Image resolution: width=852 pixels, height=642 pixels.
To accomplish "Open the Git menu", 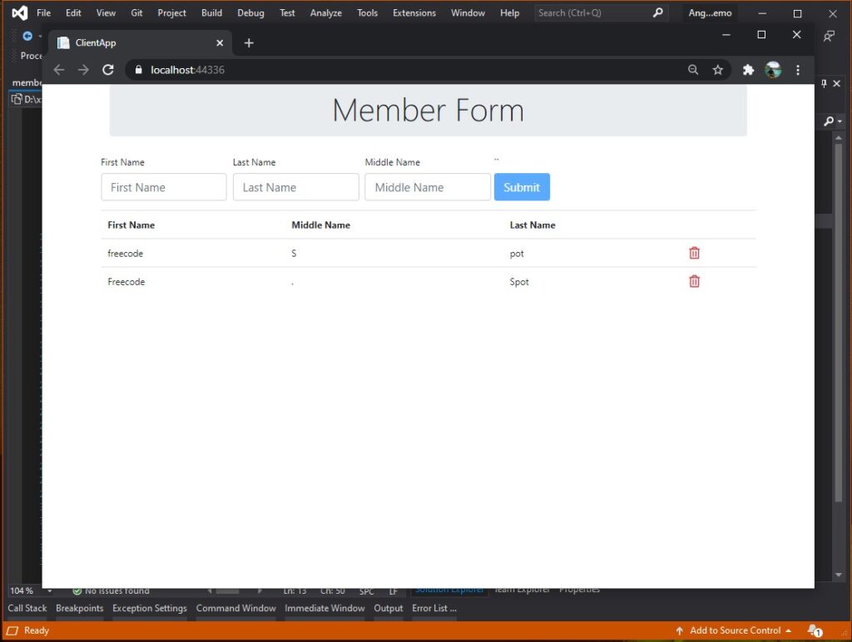I will [137, 12].
